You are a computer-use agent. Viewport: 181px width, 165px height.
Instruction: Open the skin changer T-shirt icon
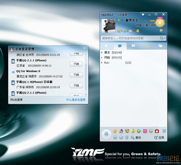[x=143, y=14]
